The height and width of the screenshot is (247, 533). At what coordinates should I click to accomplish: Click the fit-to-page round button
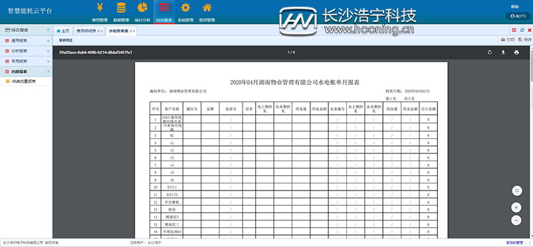tap(516, 191)
